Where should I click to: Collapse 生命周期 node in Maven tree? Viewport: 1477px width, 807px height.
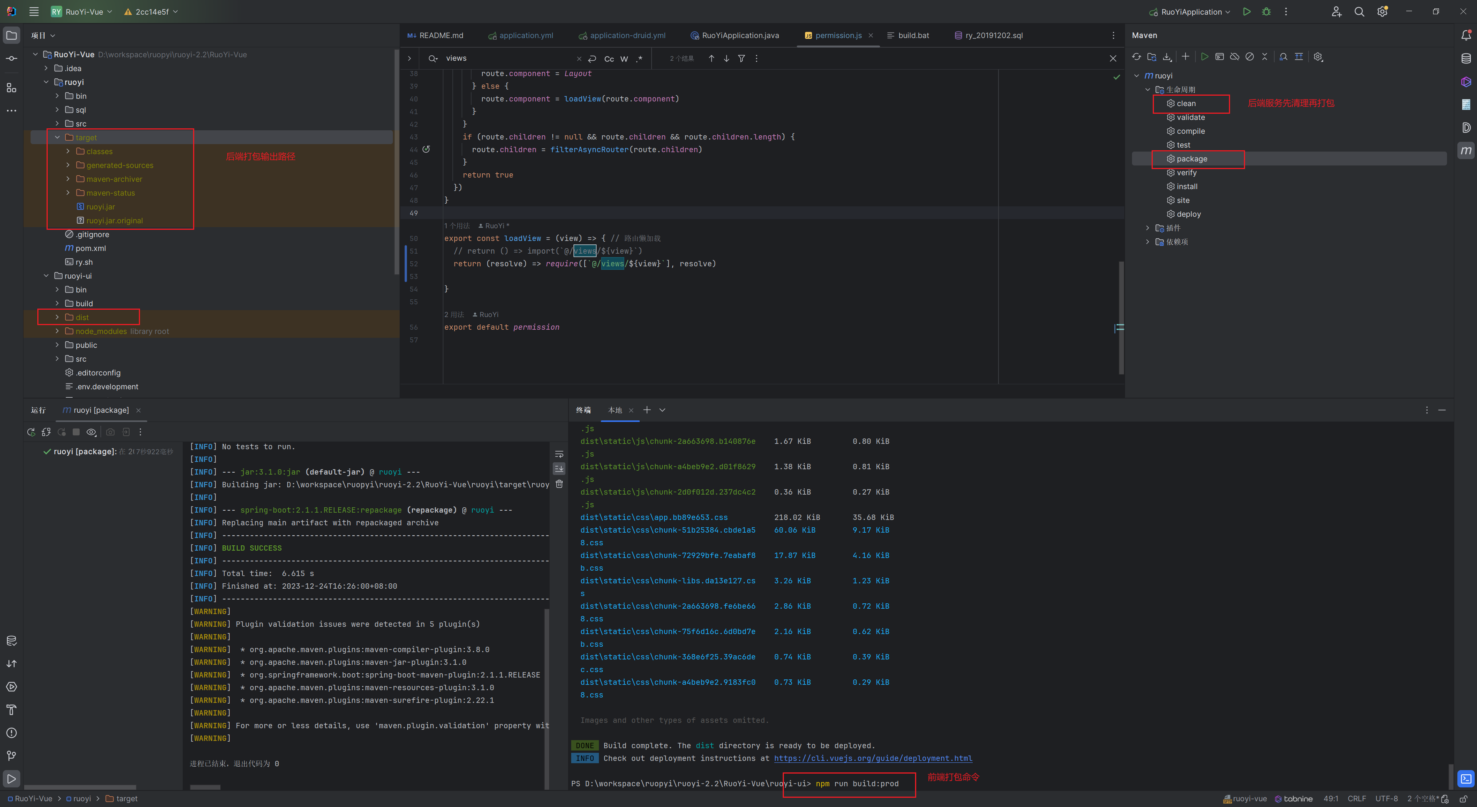tap(1147, 90)
